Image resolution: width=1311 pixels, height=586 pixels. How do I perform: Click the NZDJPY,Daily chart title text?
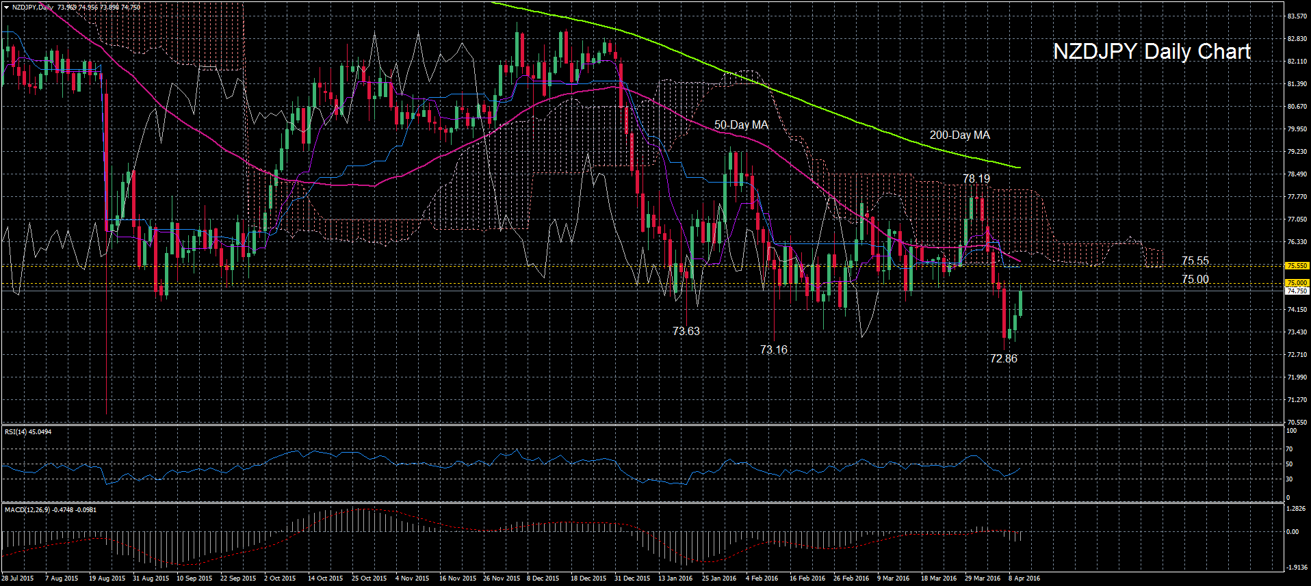point(32,7)
